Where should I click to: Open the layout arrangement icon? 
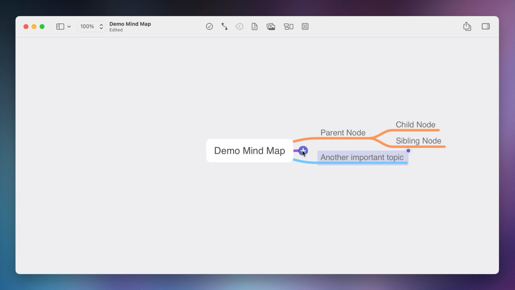click(288, 27)
